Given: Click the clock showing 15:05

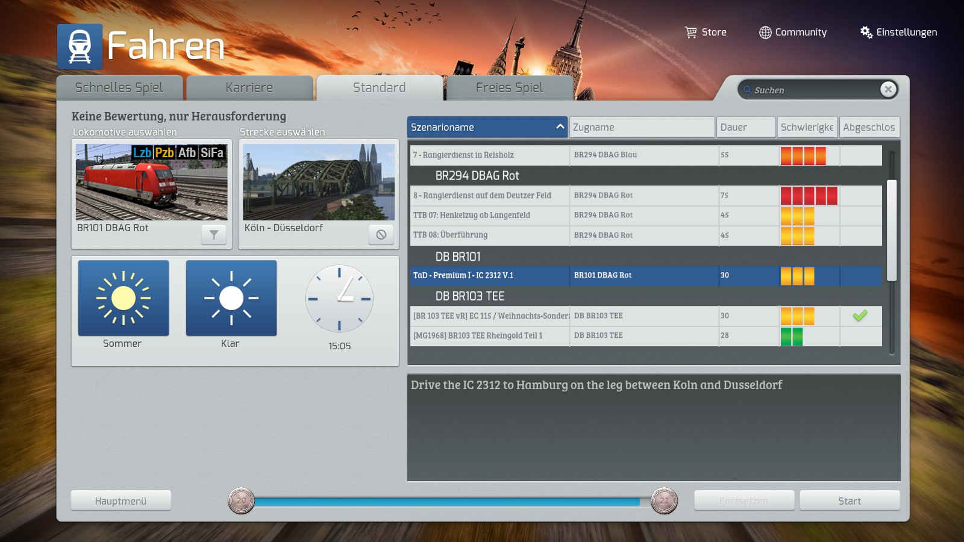Looking at the screenshot, I should point(339,299).
